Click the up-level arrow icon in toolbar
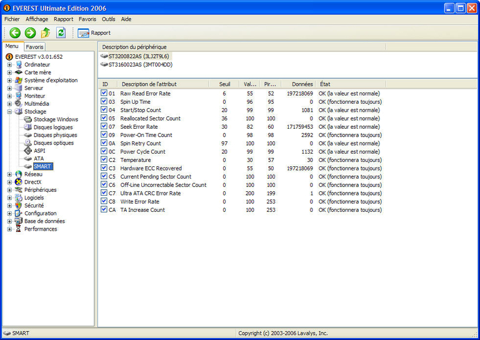Image resolution: width=480 pixels, height=340 pixels. [x=46, y=32]
